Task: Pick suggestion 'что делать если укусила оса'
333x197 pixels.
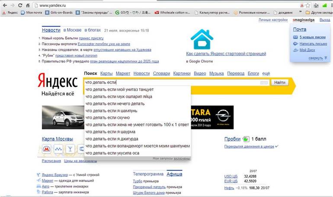Action: point(112,153)
